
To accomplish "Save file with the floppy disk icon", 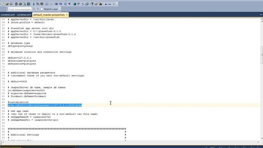I will 11,4.
